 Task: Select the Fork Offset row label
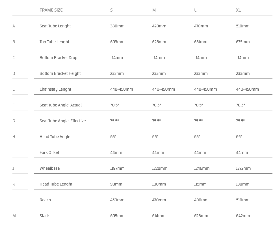(49, 152)
